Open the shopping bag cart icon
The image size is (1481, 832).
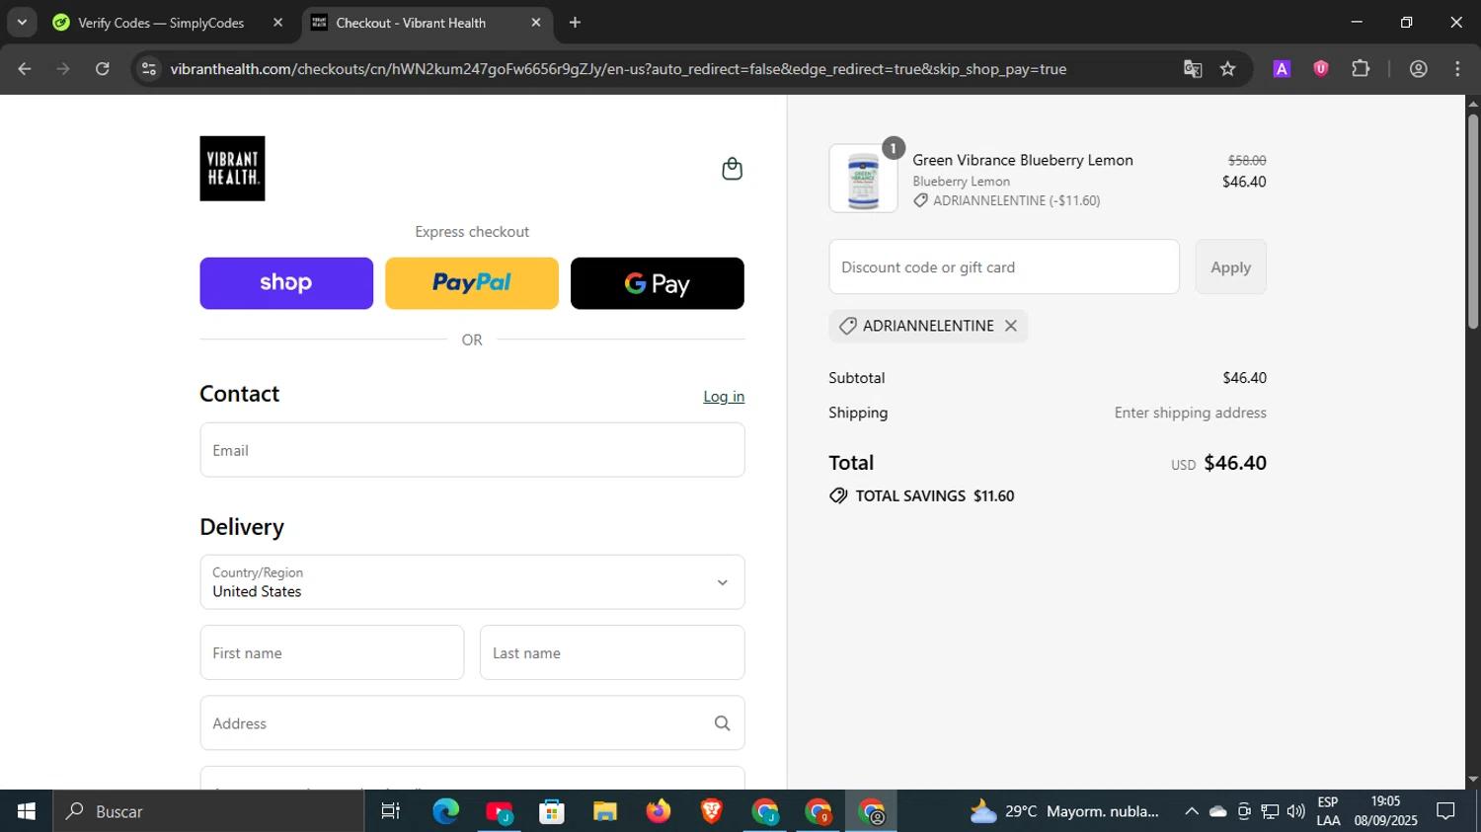732,169
